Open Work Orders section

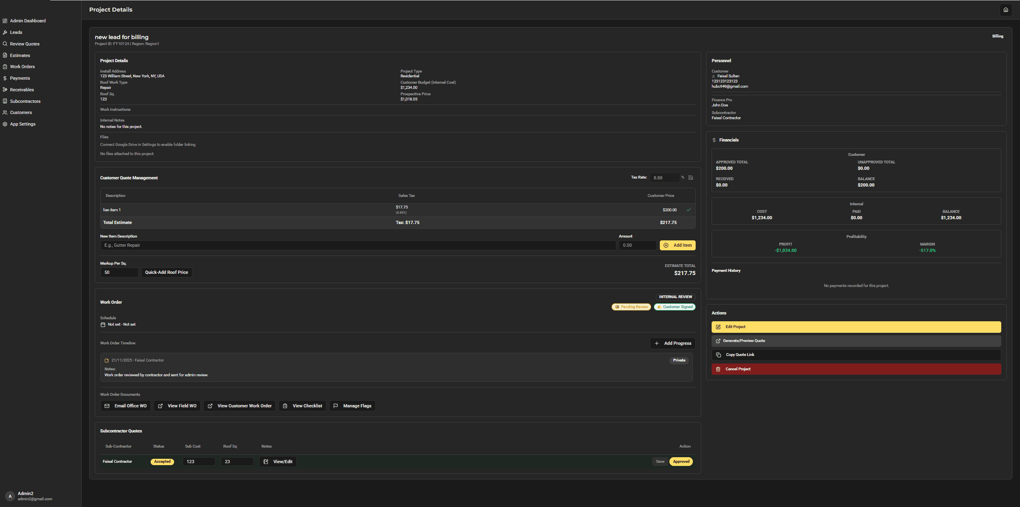(x=22, y=67)
